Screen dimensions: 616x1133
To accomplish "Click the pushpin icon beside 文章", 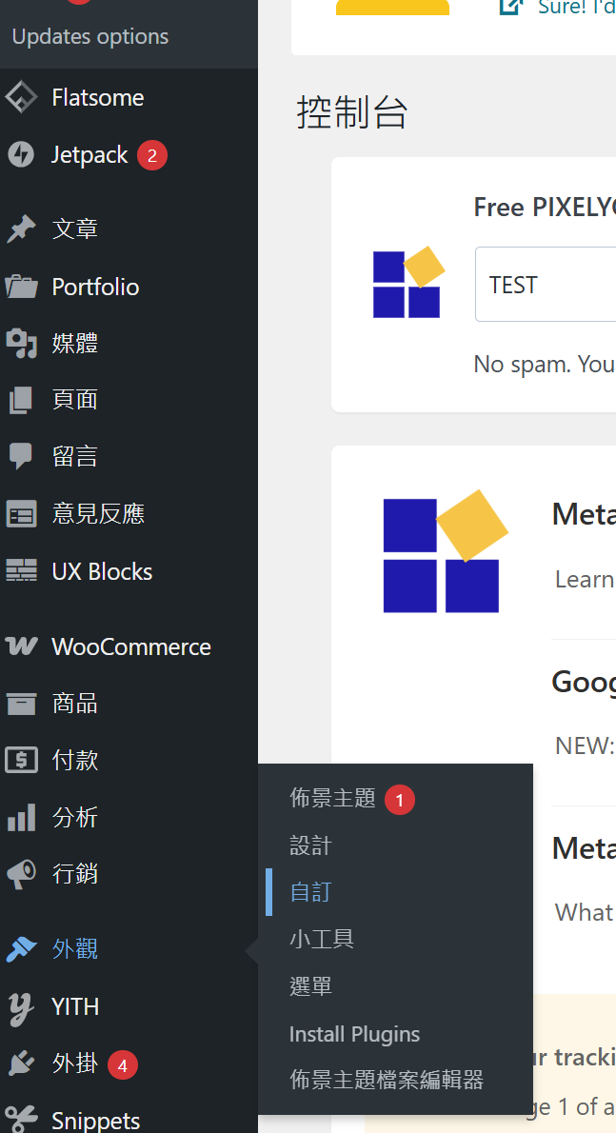I will click(21, 229).
